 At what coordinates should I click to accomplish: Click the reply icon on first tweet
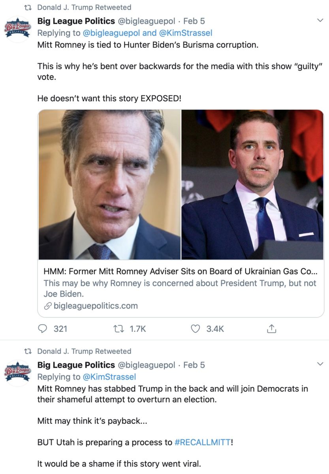43,329
